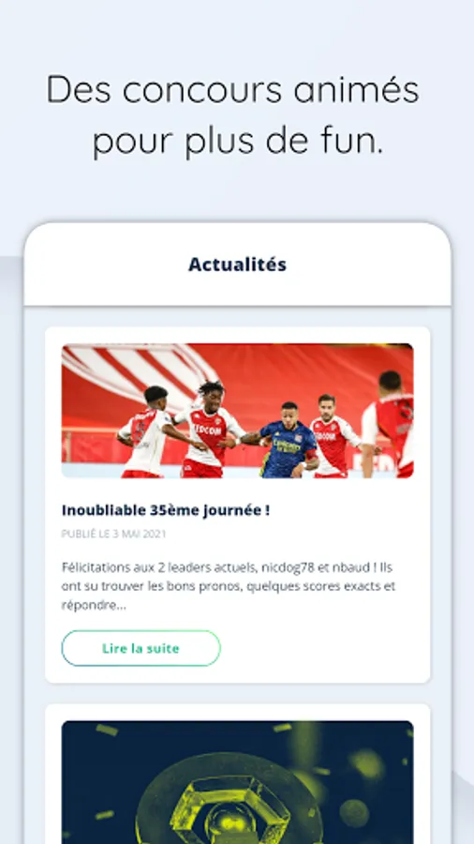
Task: Select the "Actualités" header title
Action: (x=238, y=264)
